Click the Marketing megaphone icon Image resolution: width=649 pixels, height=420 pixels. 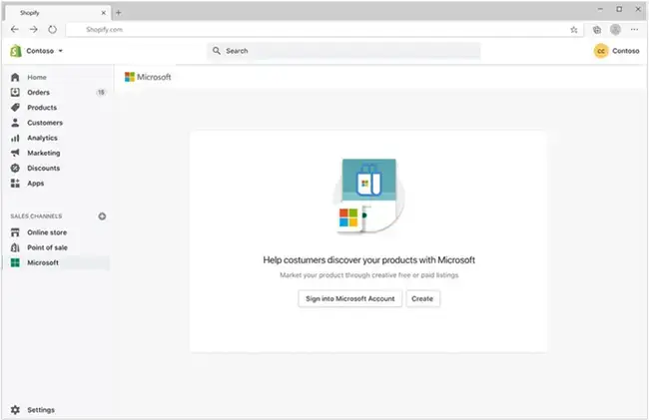[15, 153]
